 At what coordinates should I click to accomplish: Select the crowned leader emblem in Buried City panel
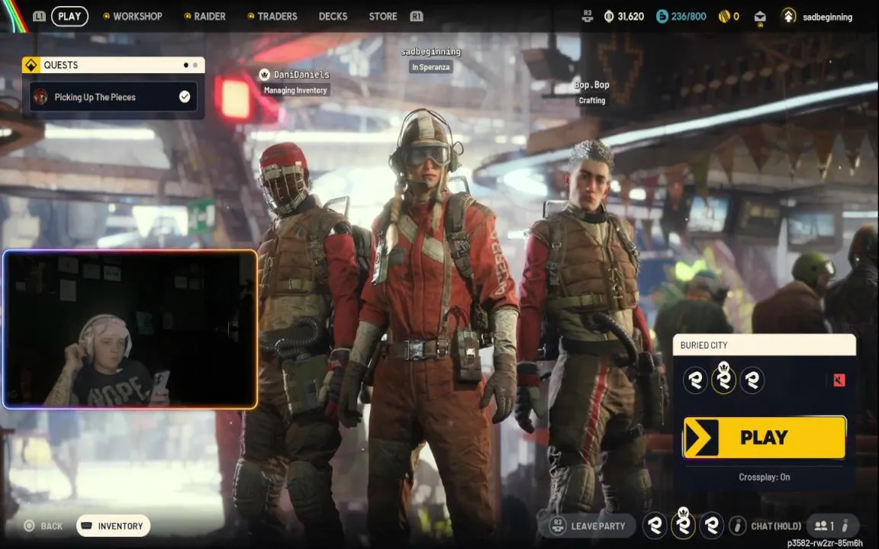coord(723,379)
